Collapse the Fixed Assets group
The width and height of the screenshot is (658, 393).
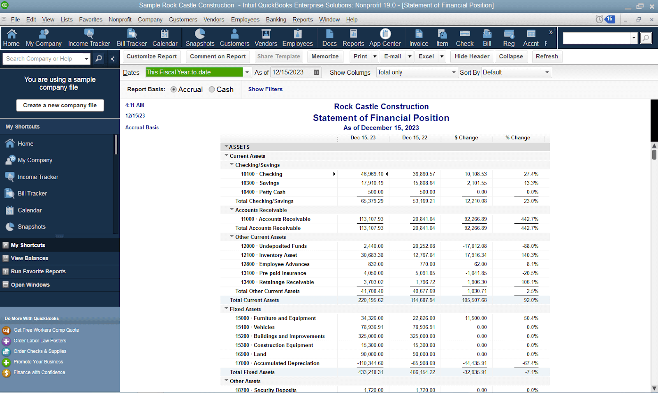click(226, 309)
